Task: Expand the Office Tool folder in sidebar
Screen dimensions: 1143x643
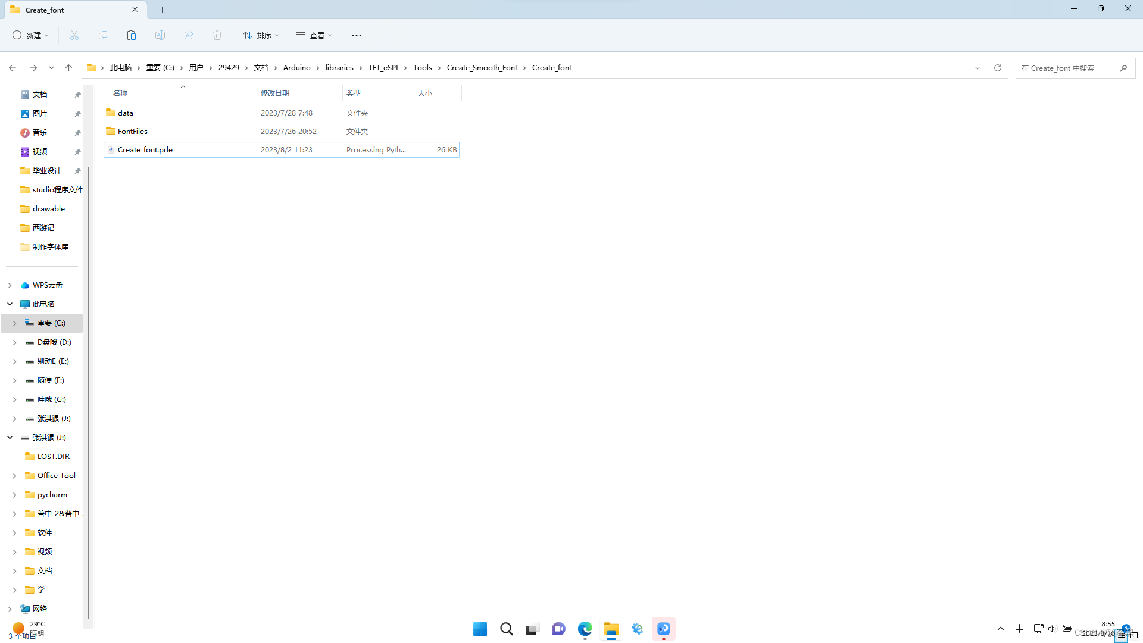Action: [x=14, y=475]
